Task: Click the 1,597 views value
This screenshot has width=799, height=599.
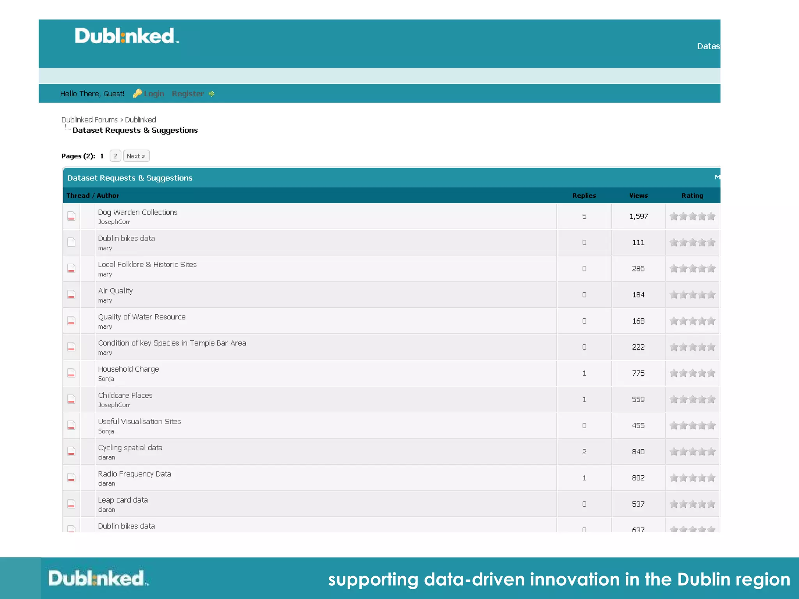Action: coord(638,216)
